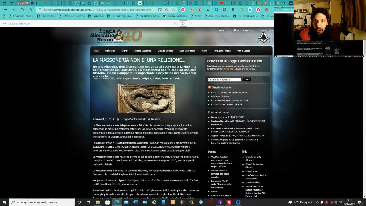Open Word from taskbar
The height and width of the screenshot is (206, 366).
coord(136,202)
